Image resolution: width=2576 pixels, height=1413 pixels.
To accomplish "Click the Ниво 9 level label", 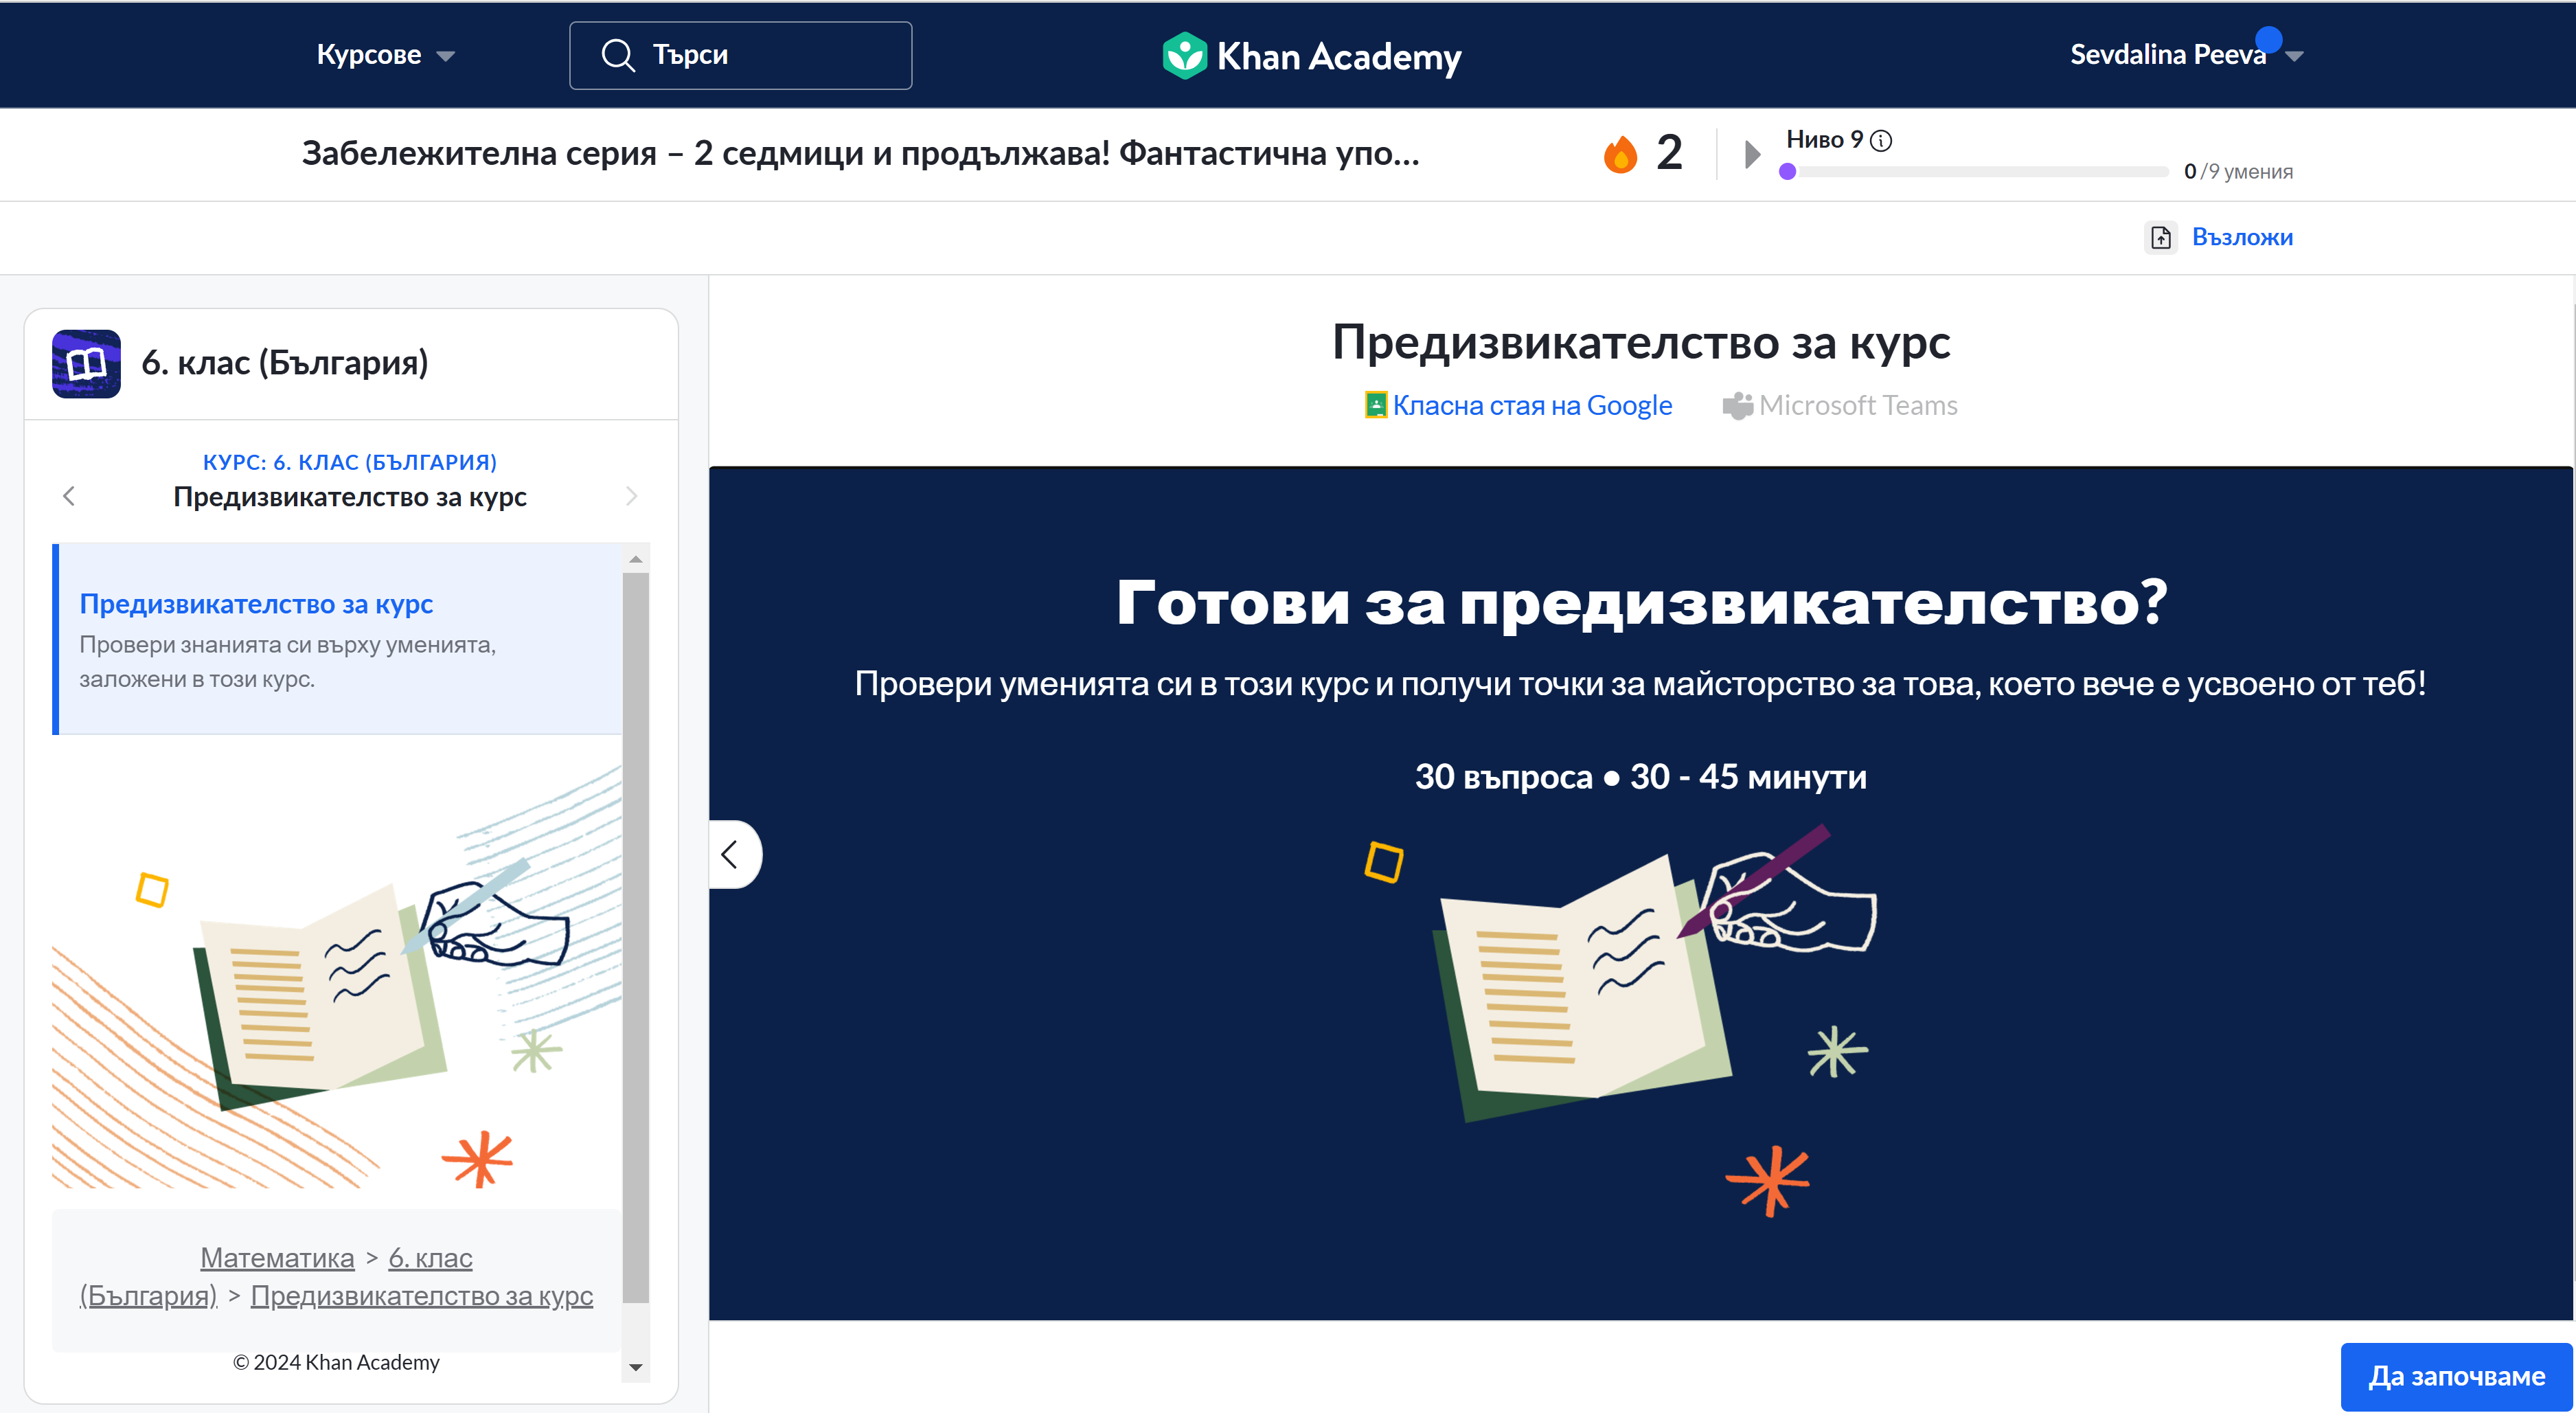I will pos(1824,140).
